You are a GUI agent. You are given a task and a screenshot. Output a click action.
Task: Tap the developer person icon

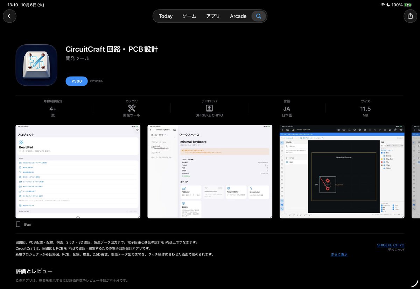coord(209,108)
